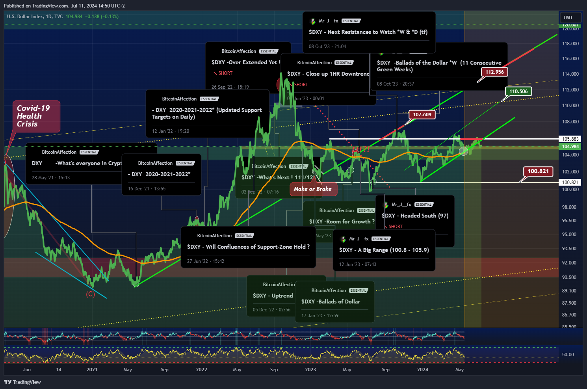587x389 pixels.
Task: Open the USD currency selector
Action: point(570,17)
